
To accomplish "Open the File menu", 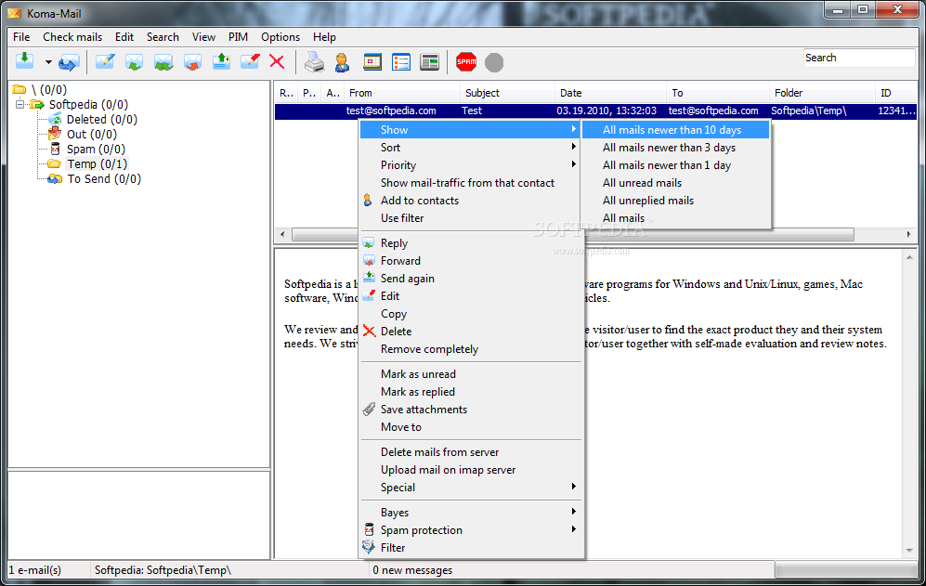I will pos(21,36).
